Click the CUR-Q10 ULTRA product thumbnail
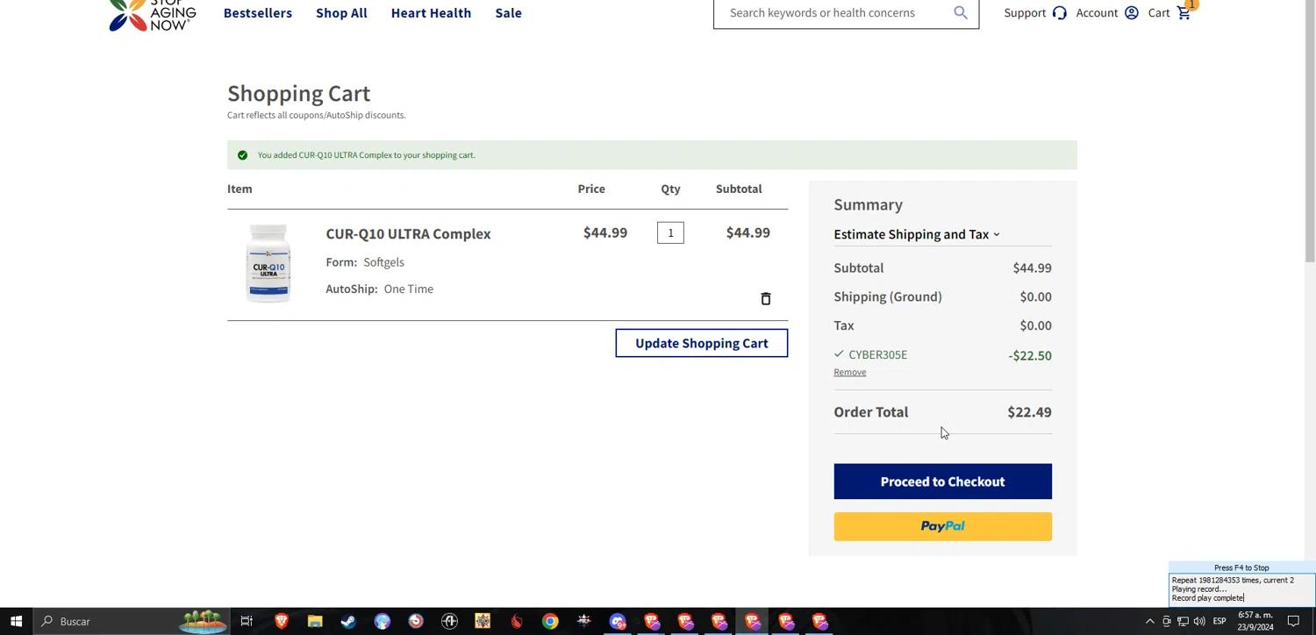The image size is (1316, 635). point(268,263)
